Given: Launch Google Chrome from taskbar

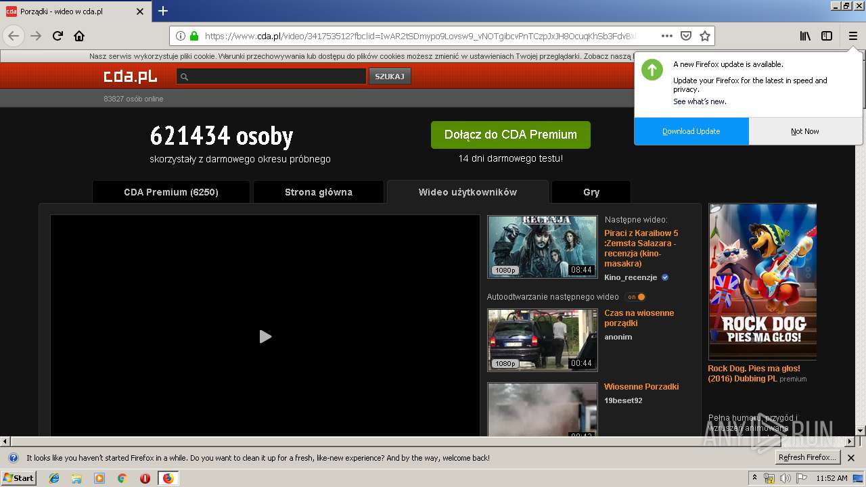Looking at the screenshot, I should (122, 478).
